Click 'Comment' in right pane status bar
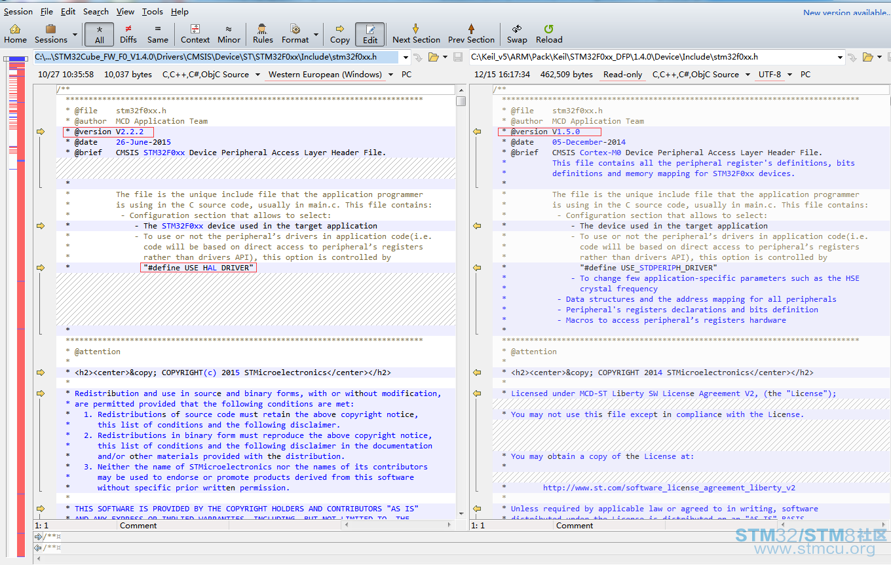This screenshot has width=891, height=565. 575,526
